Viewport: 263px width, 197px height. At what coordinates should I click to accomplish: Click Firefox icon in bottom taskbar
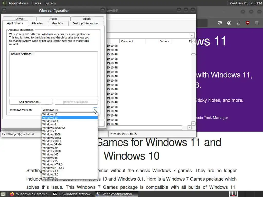point(12,194)
